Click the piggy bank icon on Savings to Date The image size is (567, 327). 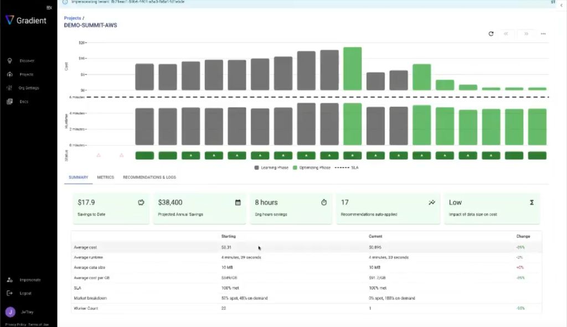(x=141, y=203)
